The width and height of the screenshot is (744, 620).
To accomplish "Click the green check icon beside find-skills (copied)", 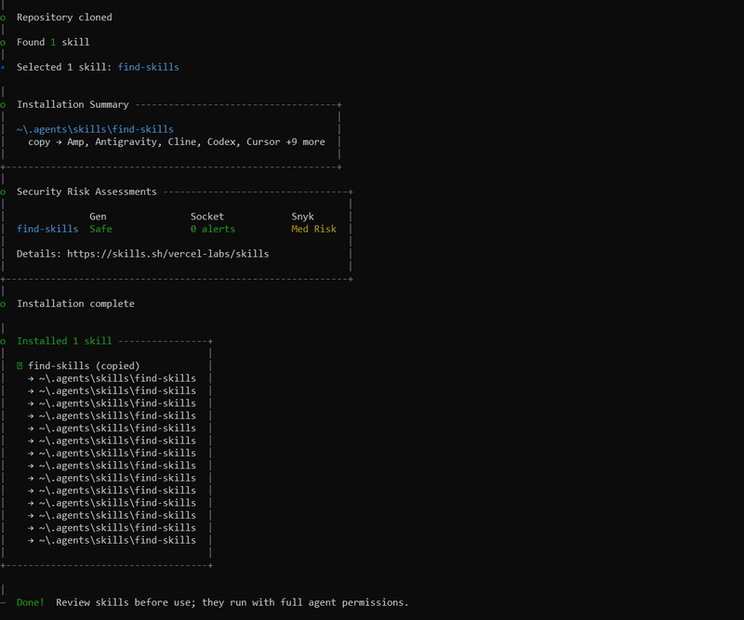I will coord(20,365).
